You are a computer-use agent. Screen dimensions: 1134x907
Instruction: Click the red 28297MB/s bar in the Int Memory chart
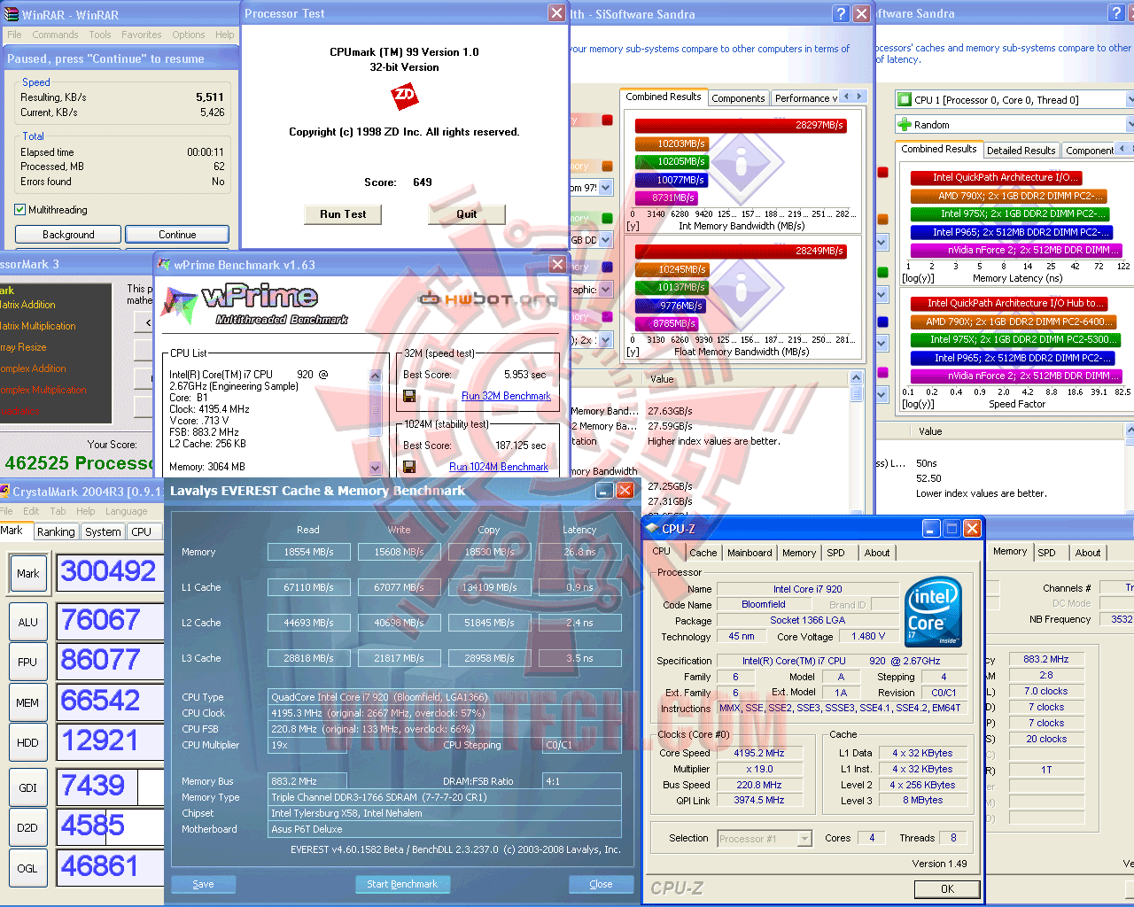click(x=741, y=126)
